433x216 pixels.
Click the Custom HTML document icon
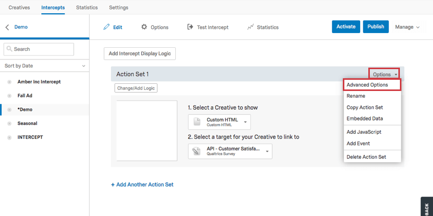pyautogui.click(x=197, y=122)
